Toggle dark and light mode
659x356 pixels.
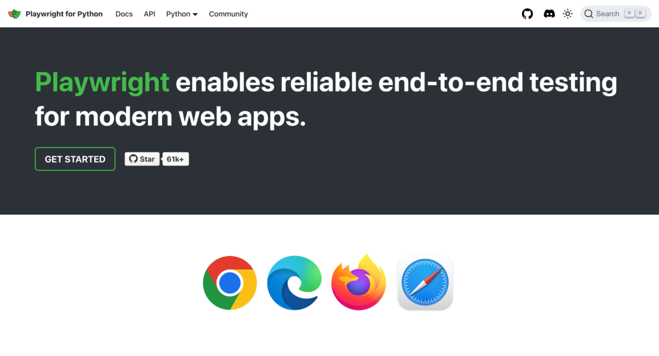point(568,14)
